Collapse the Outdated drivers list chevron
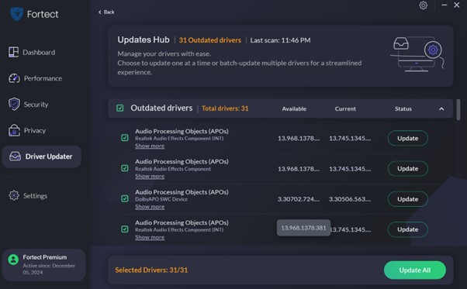 click(x=441, y=108)
